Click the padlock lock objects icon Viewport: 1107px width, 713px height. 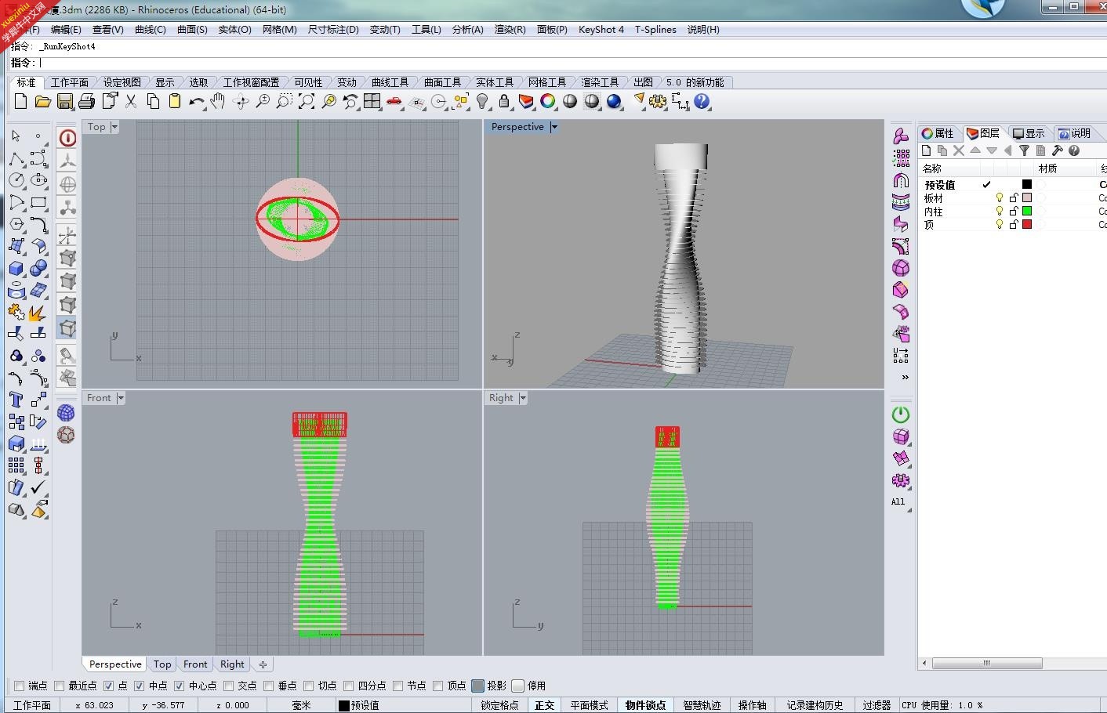504,101
